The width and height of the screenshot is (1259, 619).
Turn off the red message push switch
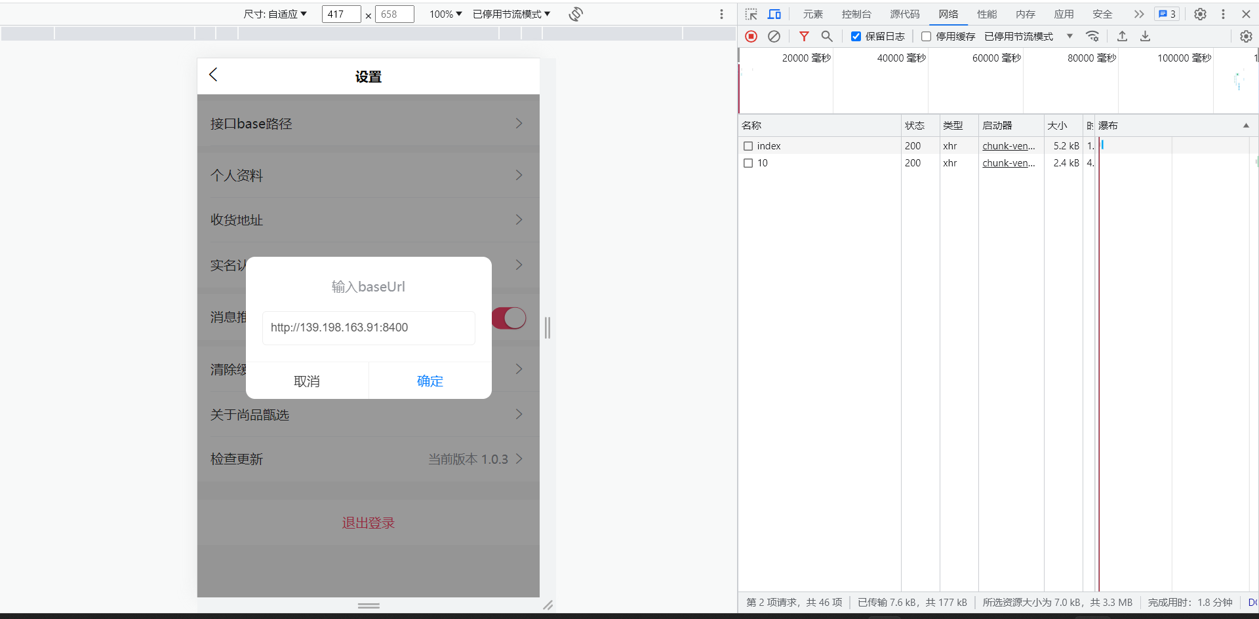[x=510, y=318]
